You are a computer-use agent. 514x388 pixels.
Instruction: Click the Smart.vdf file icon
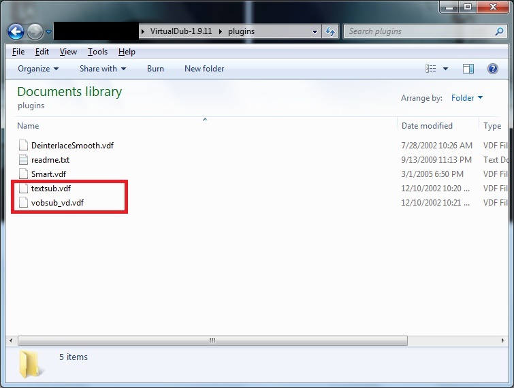[23, 174]
